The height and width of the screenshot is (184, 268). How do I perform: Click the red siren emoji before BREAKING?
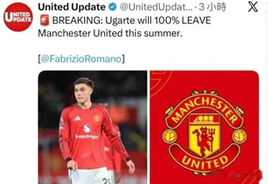pos(44,20)
